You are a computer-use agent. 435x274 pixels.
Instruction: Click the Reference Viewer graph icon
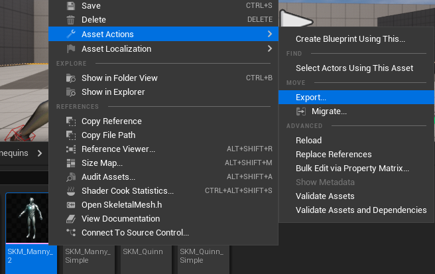point(71,149)
